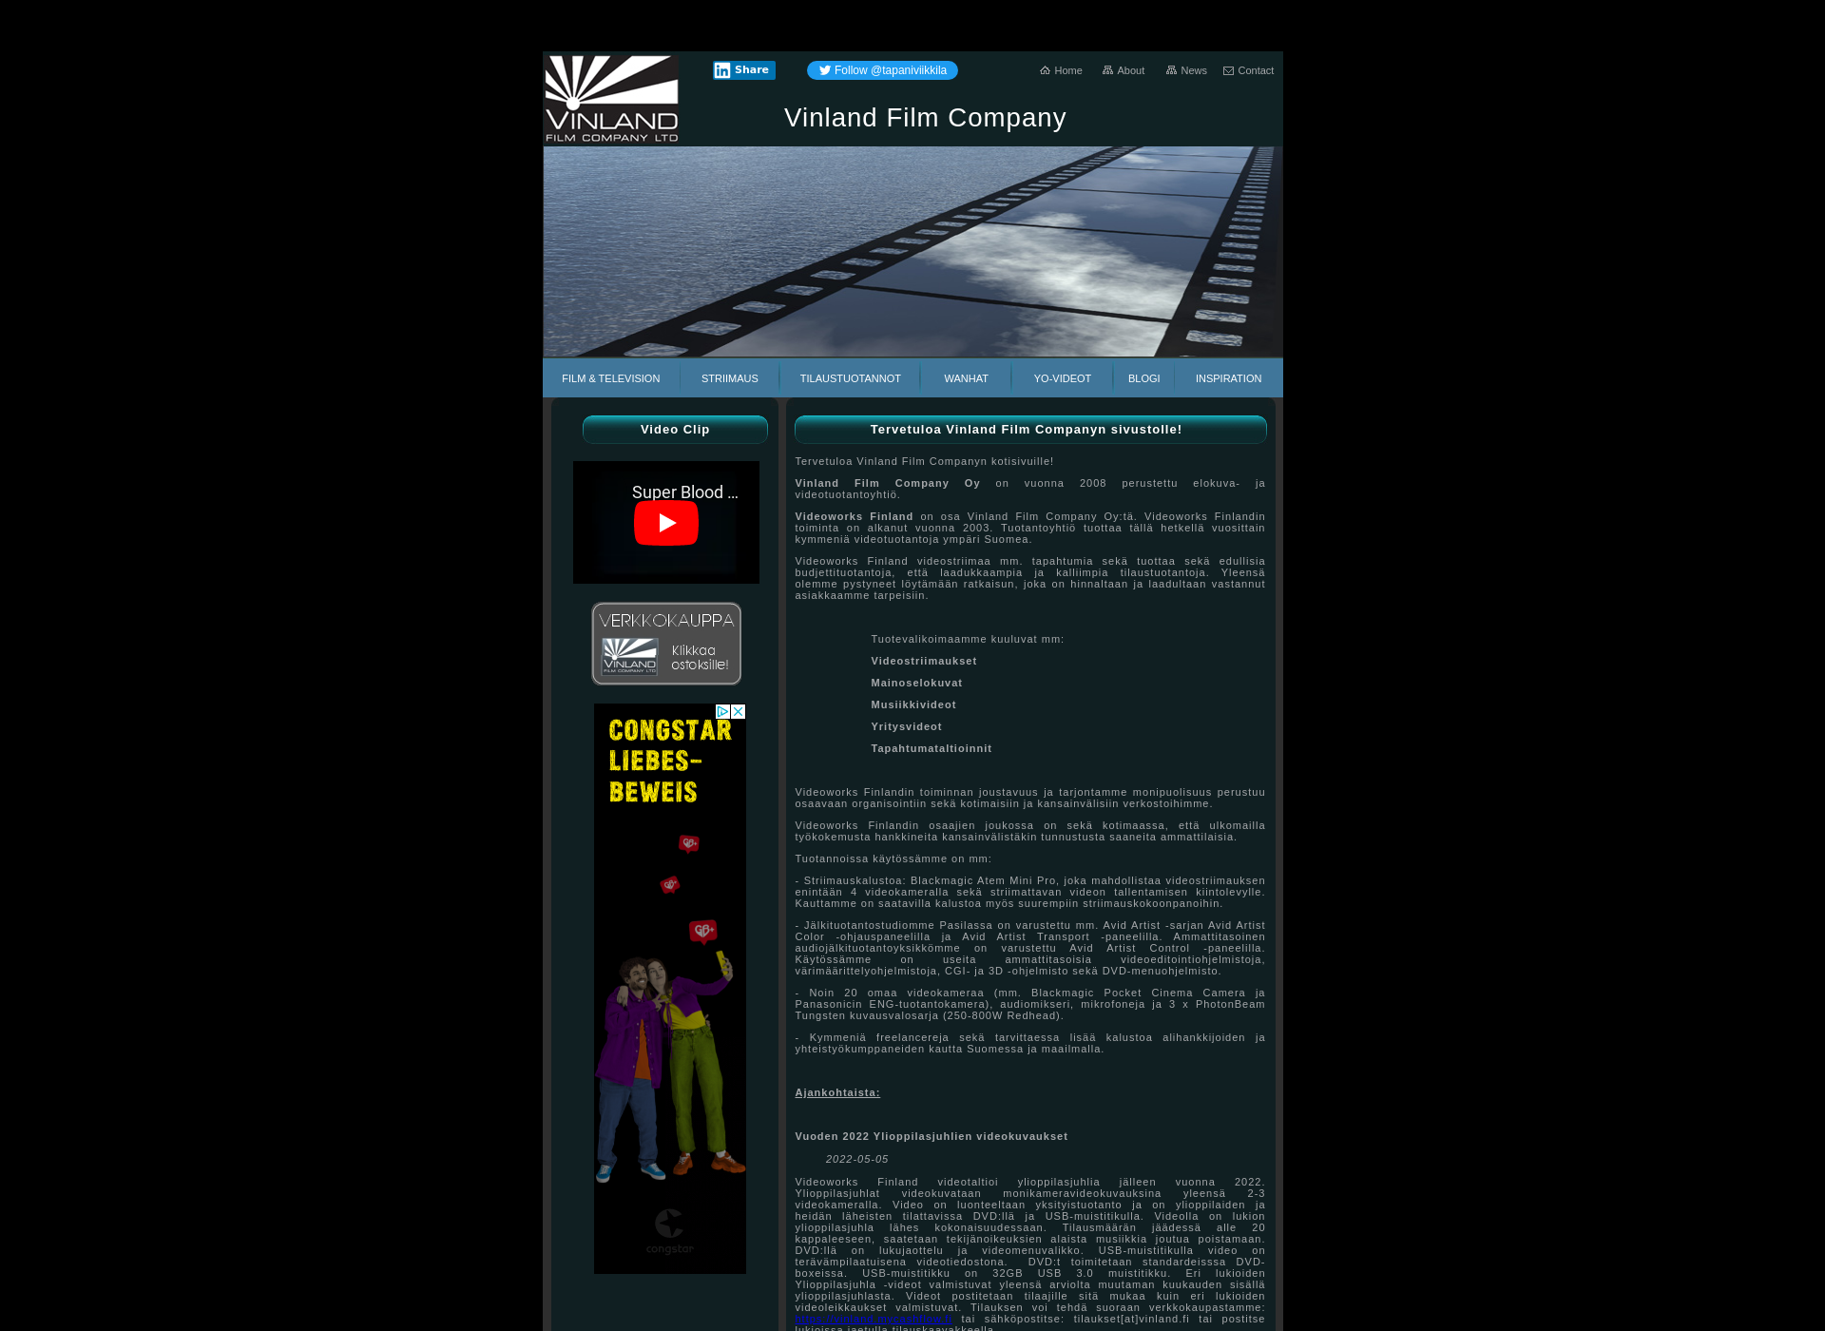
Task: Open the YO-VIDEOT dropdown section
Action: point(1065,377)
